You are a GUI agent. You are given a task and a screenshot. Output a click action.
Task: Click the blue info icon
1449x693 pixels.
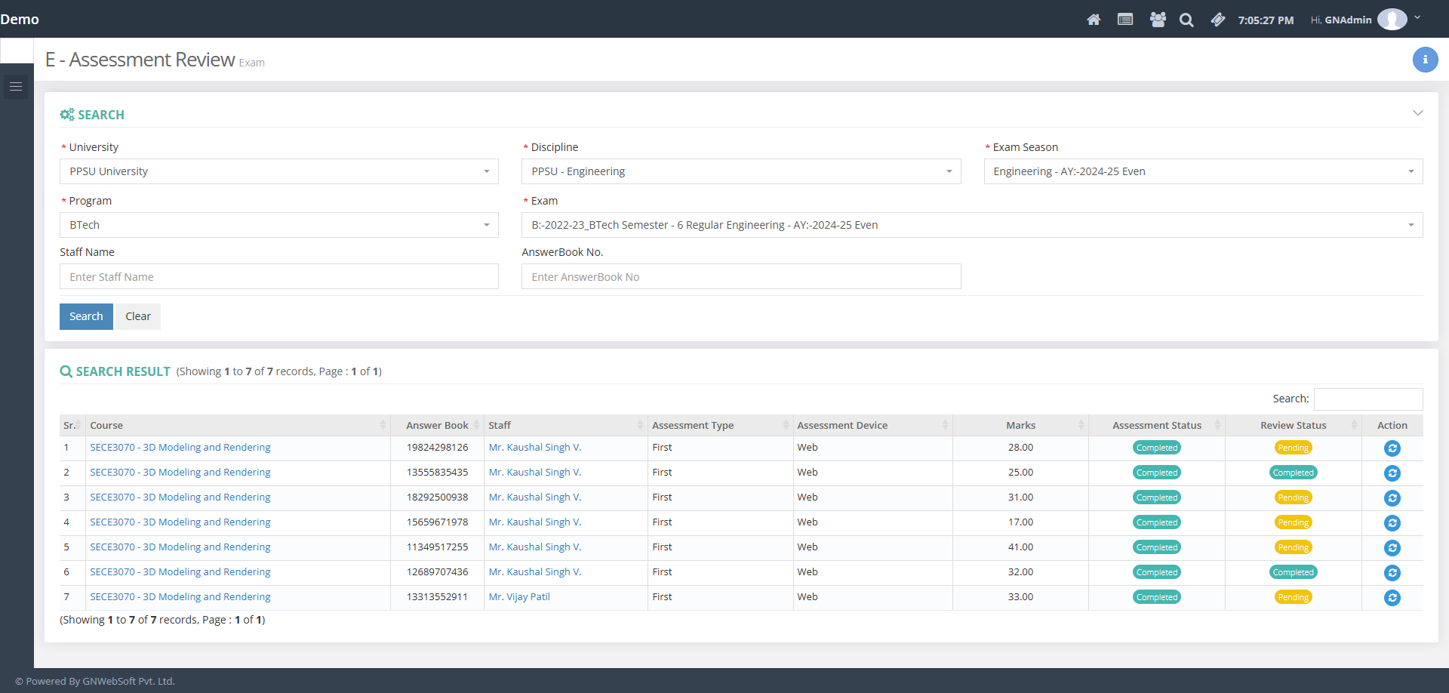pyautogui.click(x=1425, y=60)
